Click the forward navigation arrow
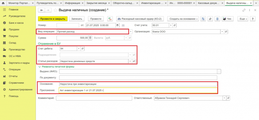 coord(48,10)
